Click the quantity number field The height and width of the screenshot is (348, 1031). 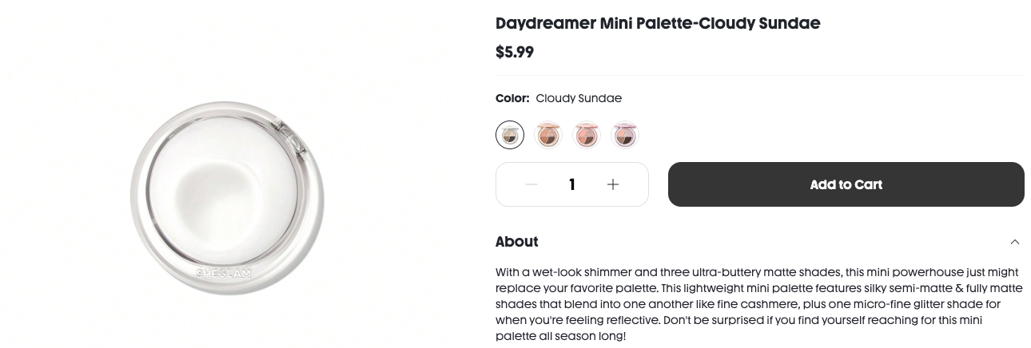[572, 184]
